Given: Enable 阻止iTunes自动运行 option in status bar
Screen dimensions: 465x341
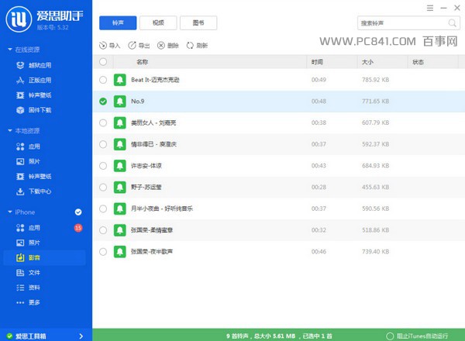Looking at the screenshot, I should tap(400, 335).
